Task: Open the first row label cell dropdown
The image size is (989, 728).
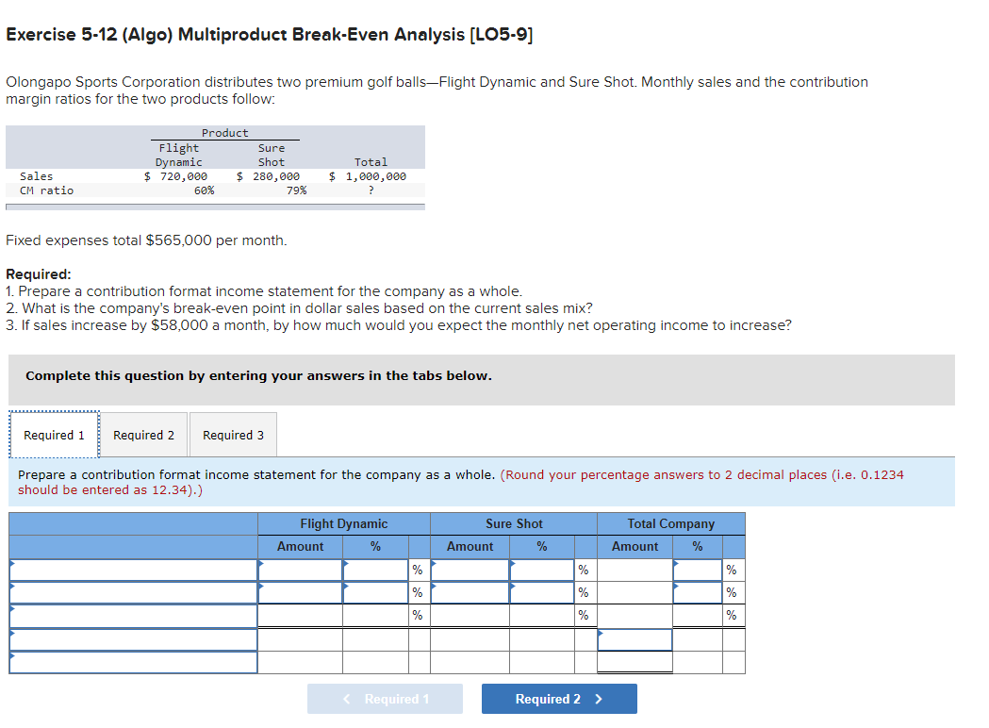Action: pyautogui.click(x=132, y=570)
